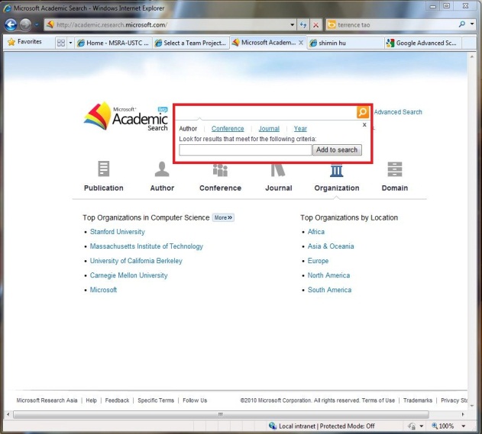482x434 pixels.
Task: Click the criteria input field in popup
Action: (245, 150)
